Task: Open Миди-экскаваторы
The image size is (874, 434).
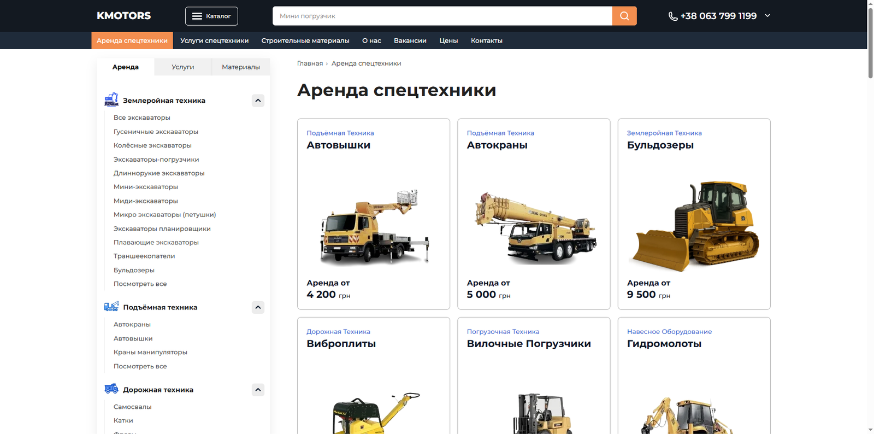Action: click(x=146, y=201)
